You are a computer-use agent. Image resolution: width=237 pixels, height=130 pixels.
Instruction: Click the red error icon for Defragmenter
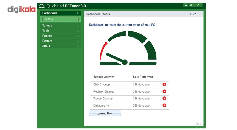[x=164, y=105]
